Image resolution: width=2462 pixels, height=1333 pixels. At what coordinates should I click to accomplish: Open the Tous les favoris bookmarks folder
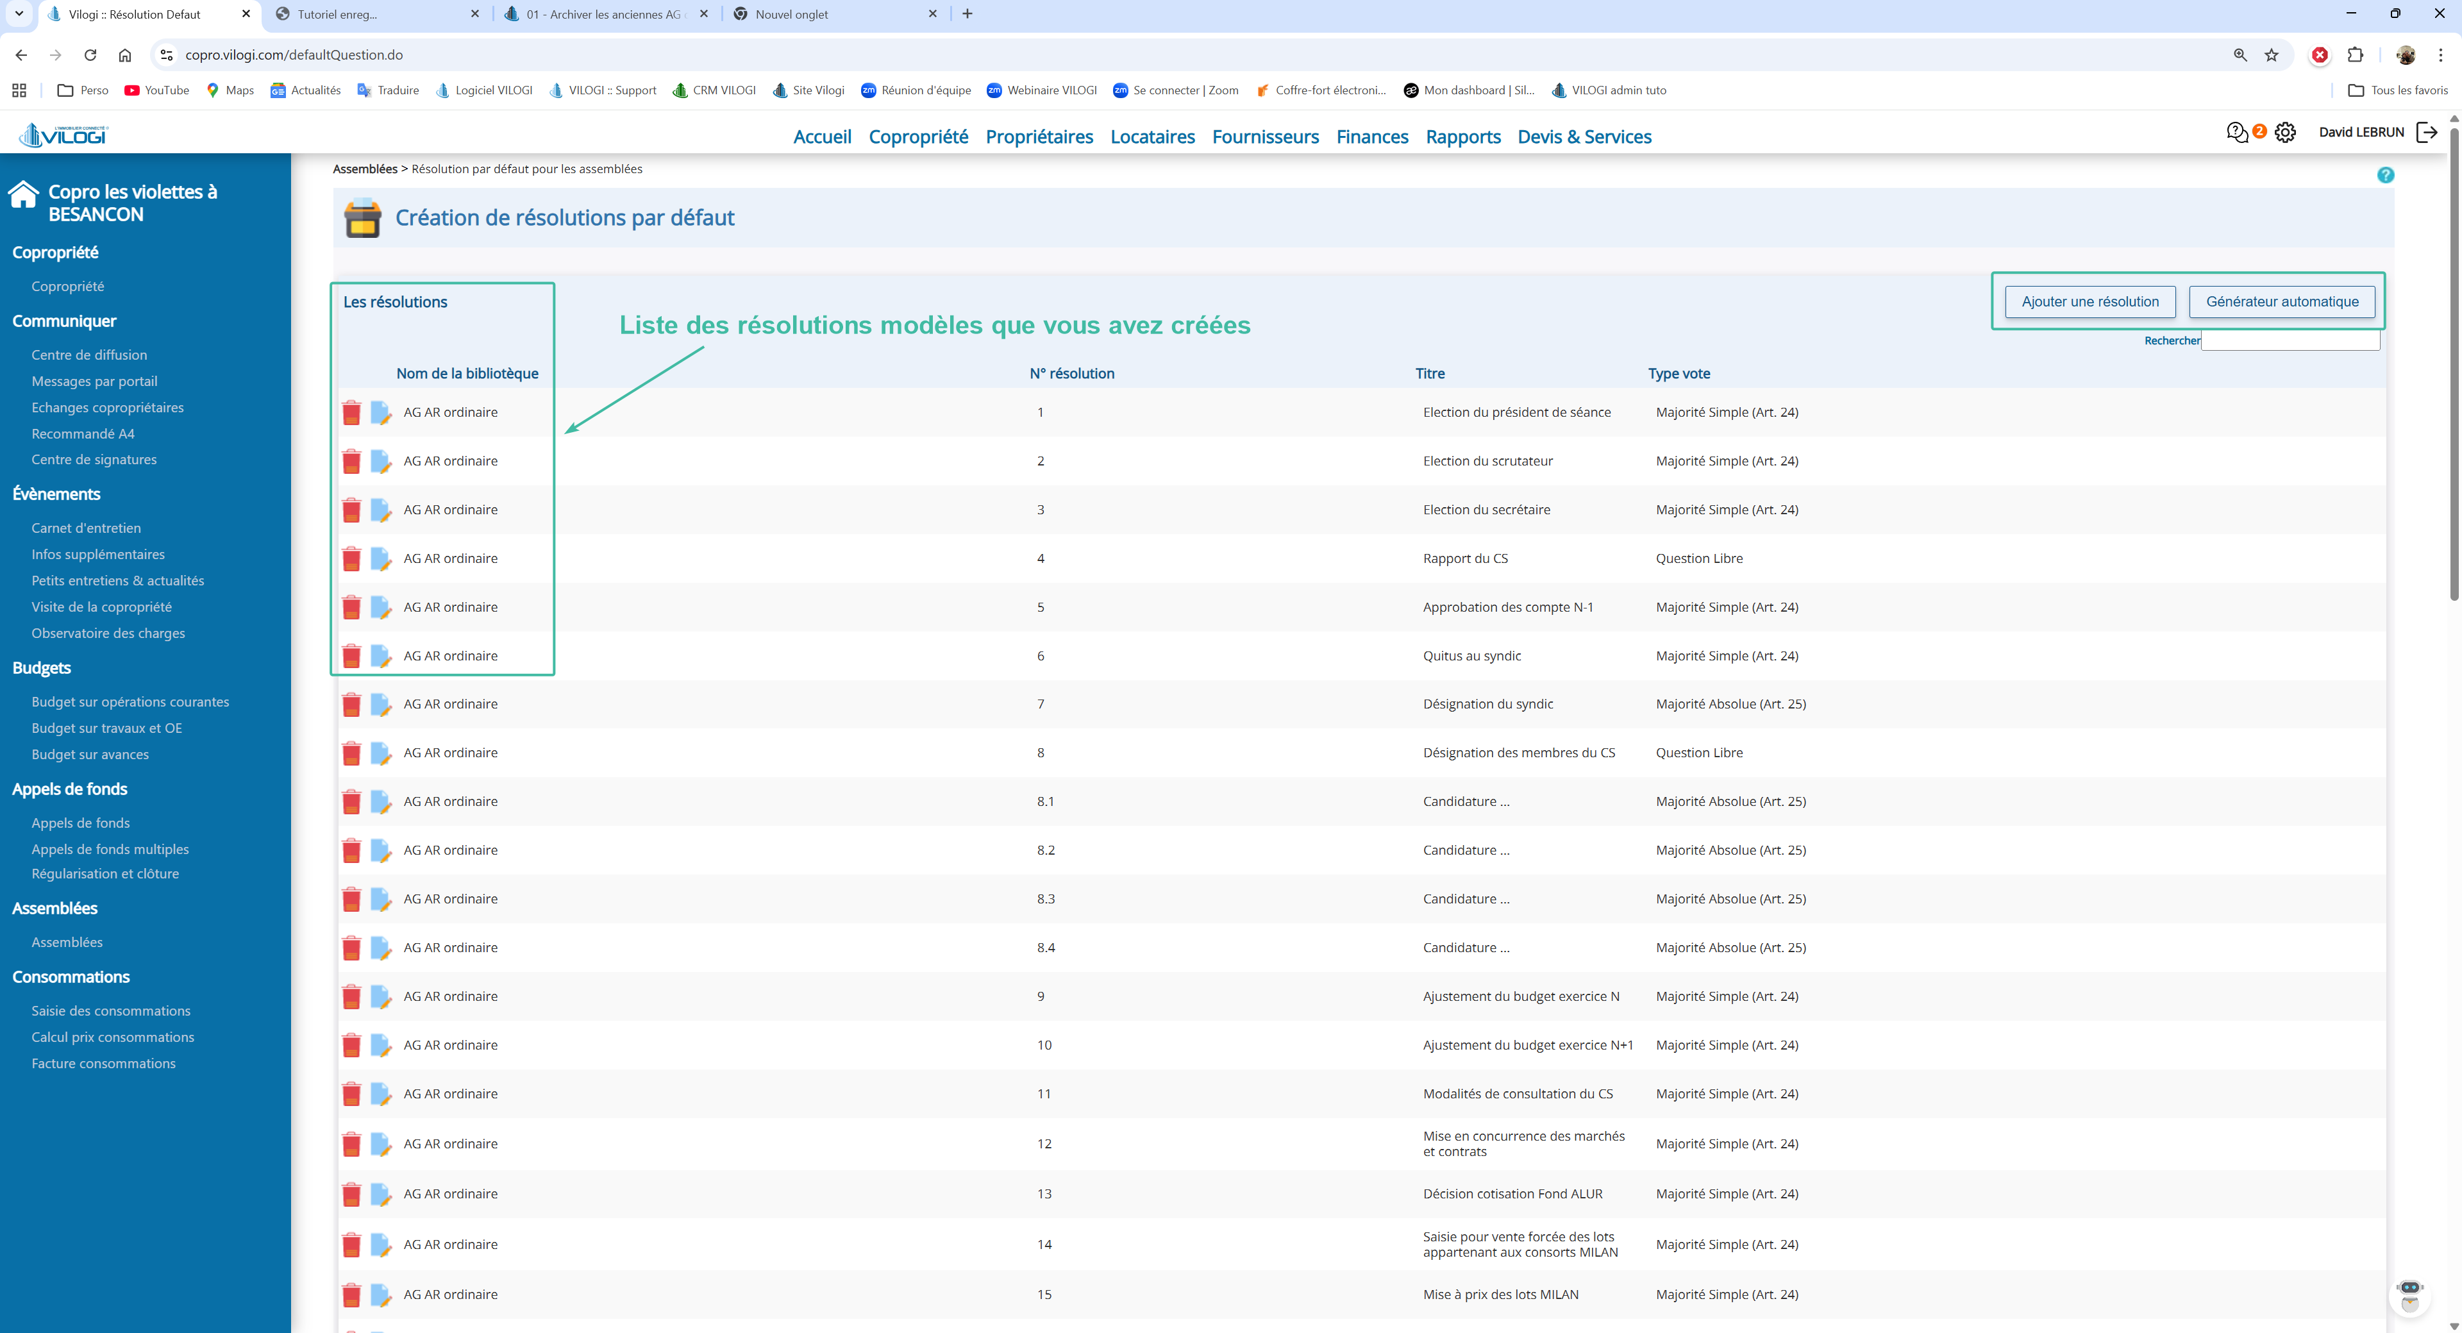pyautogui.click(x=2398, y=90)
